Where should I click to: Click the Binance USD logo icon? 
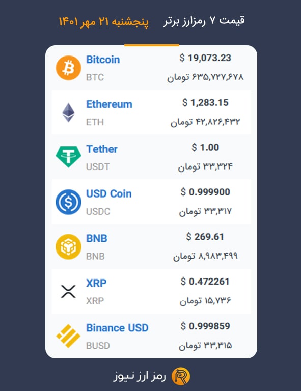(68, 336)
